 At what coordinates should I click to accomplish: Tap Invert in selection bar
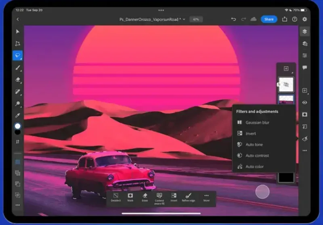click(174, 198)
